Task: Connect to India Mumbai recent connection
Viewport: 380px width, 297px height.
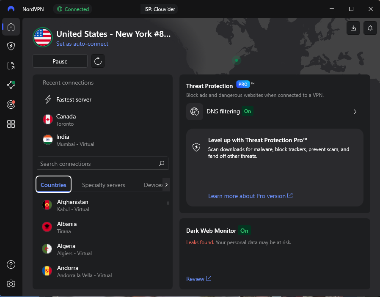Action: 102,140
